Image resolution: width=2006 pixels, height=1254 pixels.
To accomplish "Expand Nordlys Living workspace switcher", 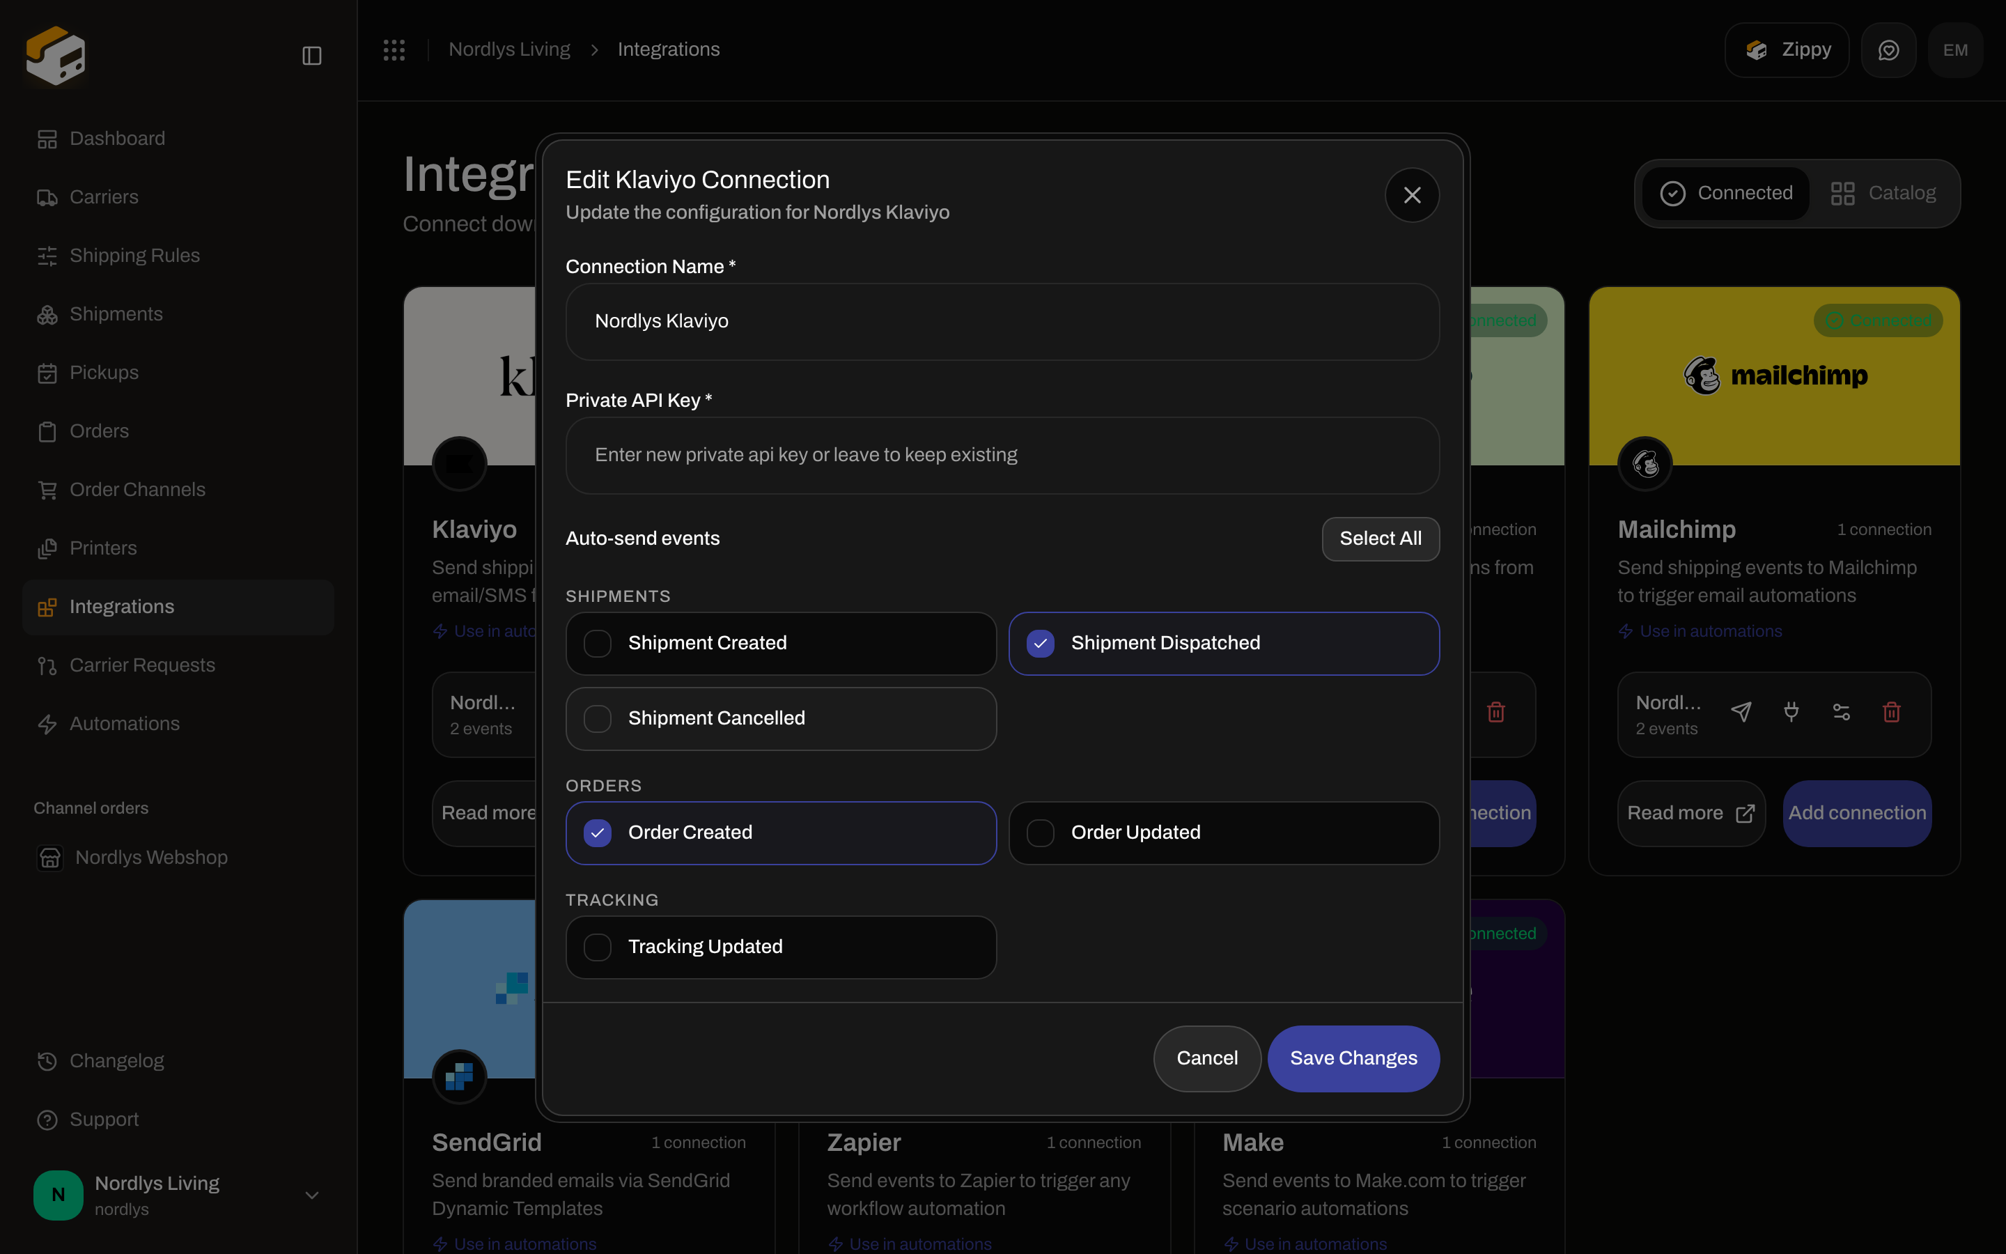I will click(x=178, y=1195).
